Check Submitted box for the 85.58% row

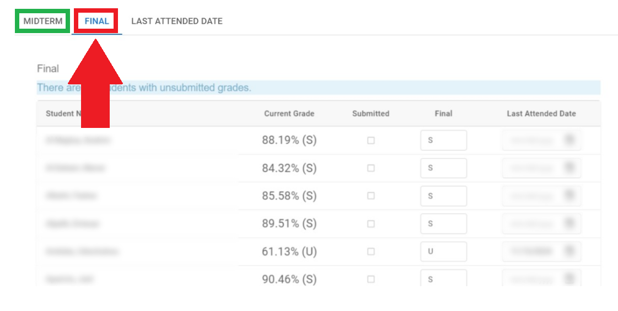(x=371, y=196)
